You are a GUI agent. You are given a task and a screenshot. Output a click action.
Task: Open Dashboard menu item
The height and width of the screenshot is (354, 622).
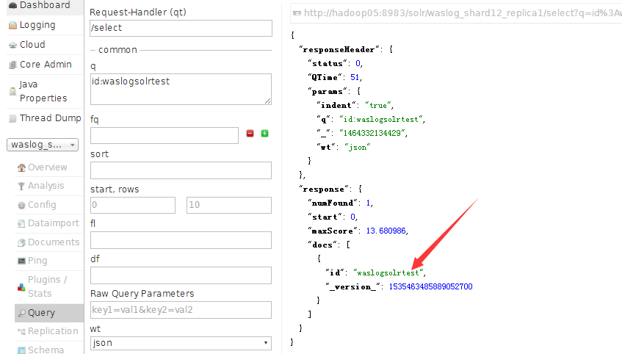(x=45, y=5)
